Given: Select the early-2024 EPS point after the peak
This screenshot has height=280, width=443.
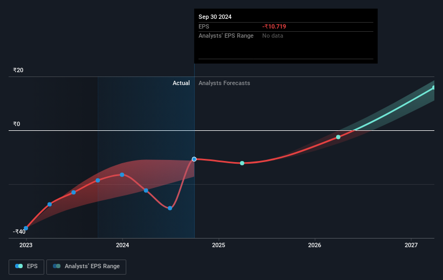Looking at the screenshot, I should [x=146, y=191].
